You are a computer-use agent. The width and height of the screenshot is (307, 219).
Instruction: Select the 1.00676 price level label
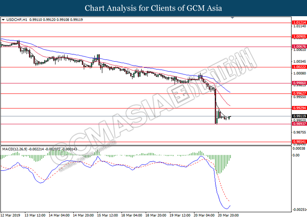pyautogui.click(x=300, y=46)
